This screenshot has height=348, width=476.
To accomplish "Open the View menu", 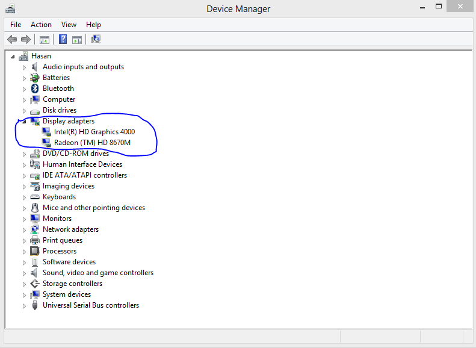I will pos(69,25).
